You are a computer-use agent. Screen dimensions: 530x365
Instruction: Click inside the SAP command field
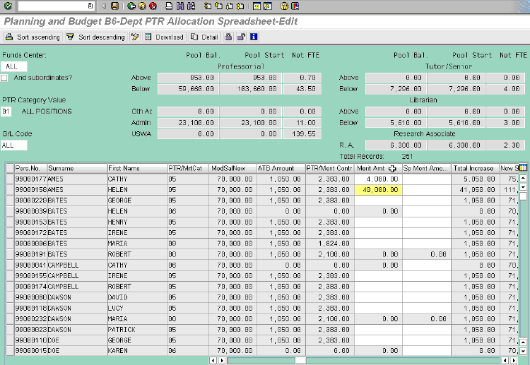(x=53, y=6)
